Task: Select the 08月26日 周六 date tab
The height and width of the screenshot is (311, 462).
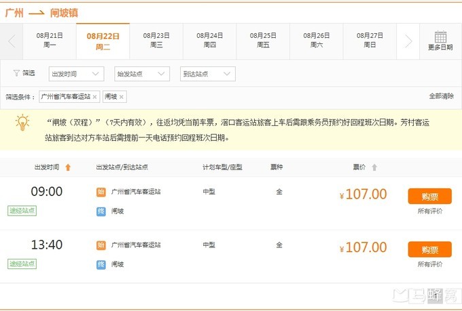Action: tap(317, 40)
